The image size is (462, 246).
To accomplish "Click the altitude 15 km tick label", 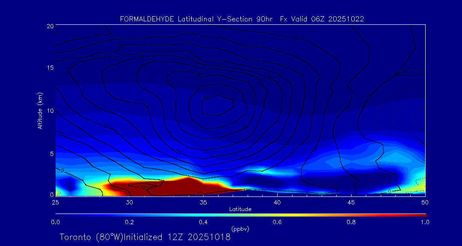I will 50,68.
